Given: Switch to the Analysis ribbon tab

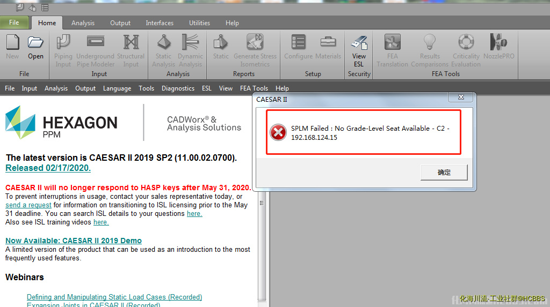Looking at the screenshot, I should 83,23.
